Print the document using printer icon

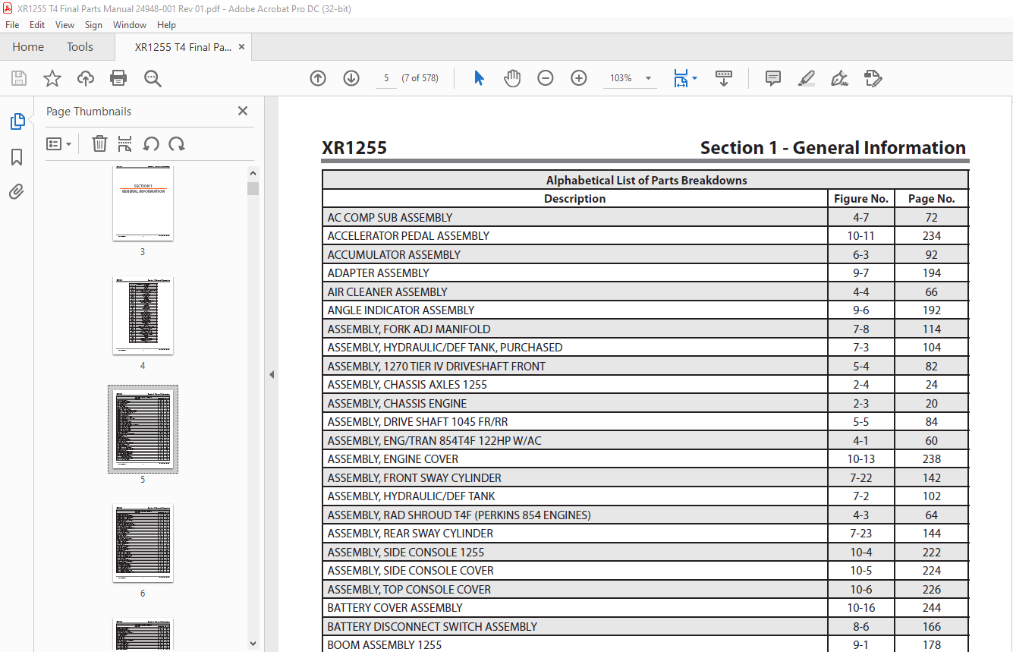[118, 78]
